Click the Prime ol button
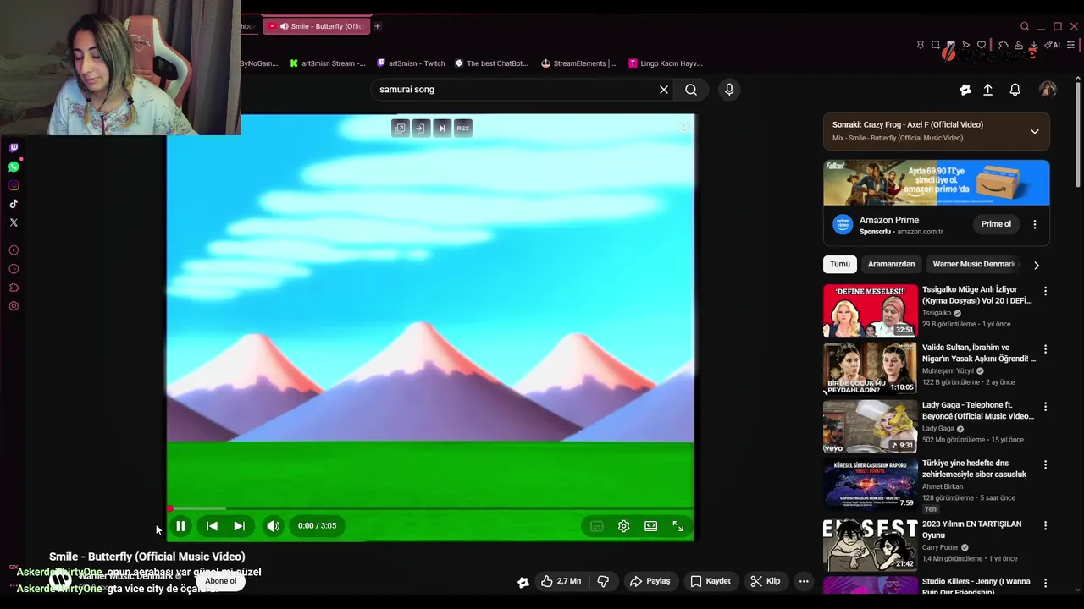1084x609 pixels. pyautogui.click(x=996, y=224)
